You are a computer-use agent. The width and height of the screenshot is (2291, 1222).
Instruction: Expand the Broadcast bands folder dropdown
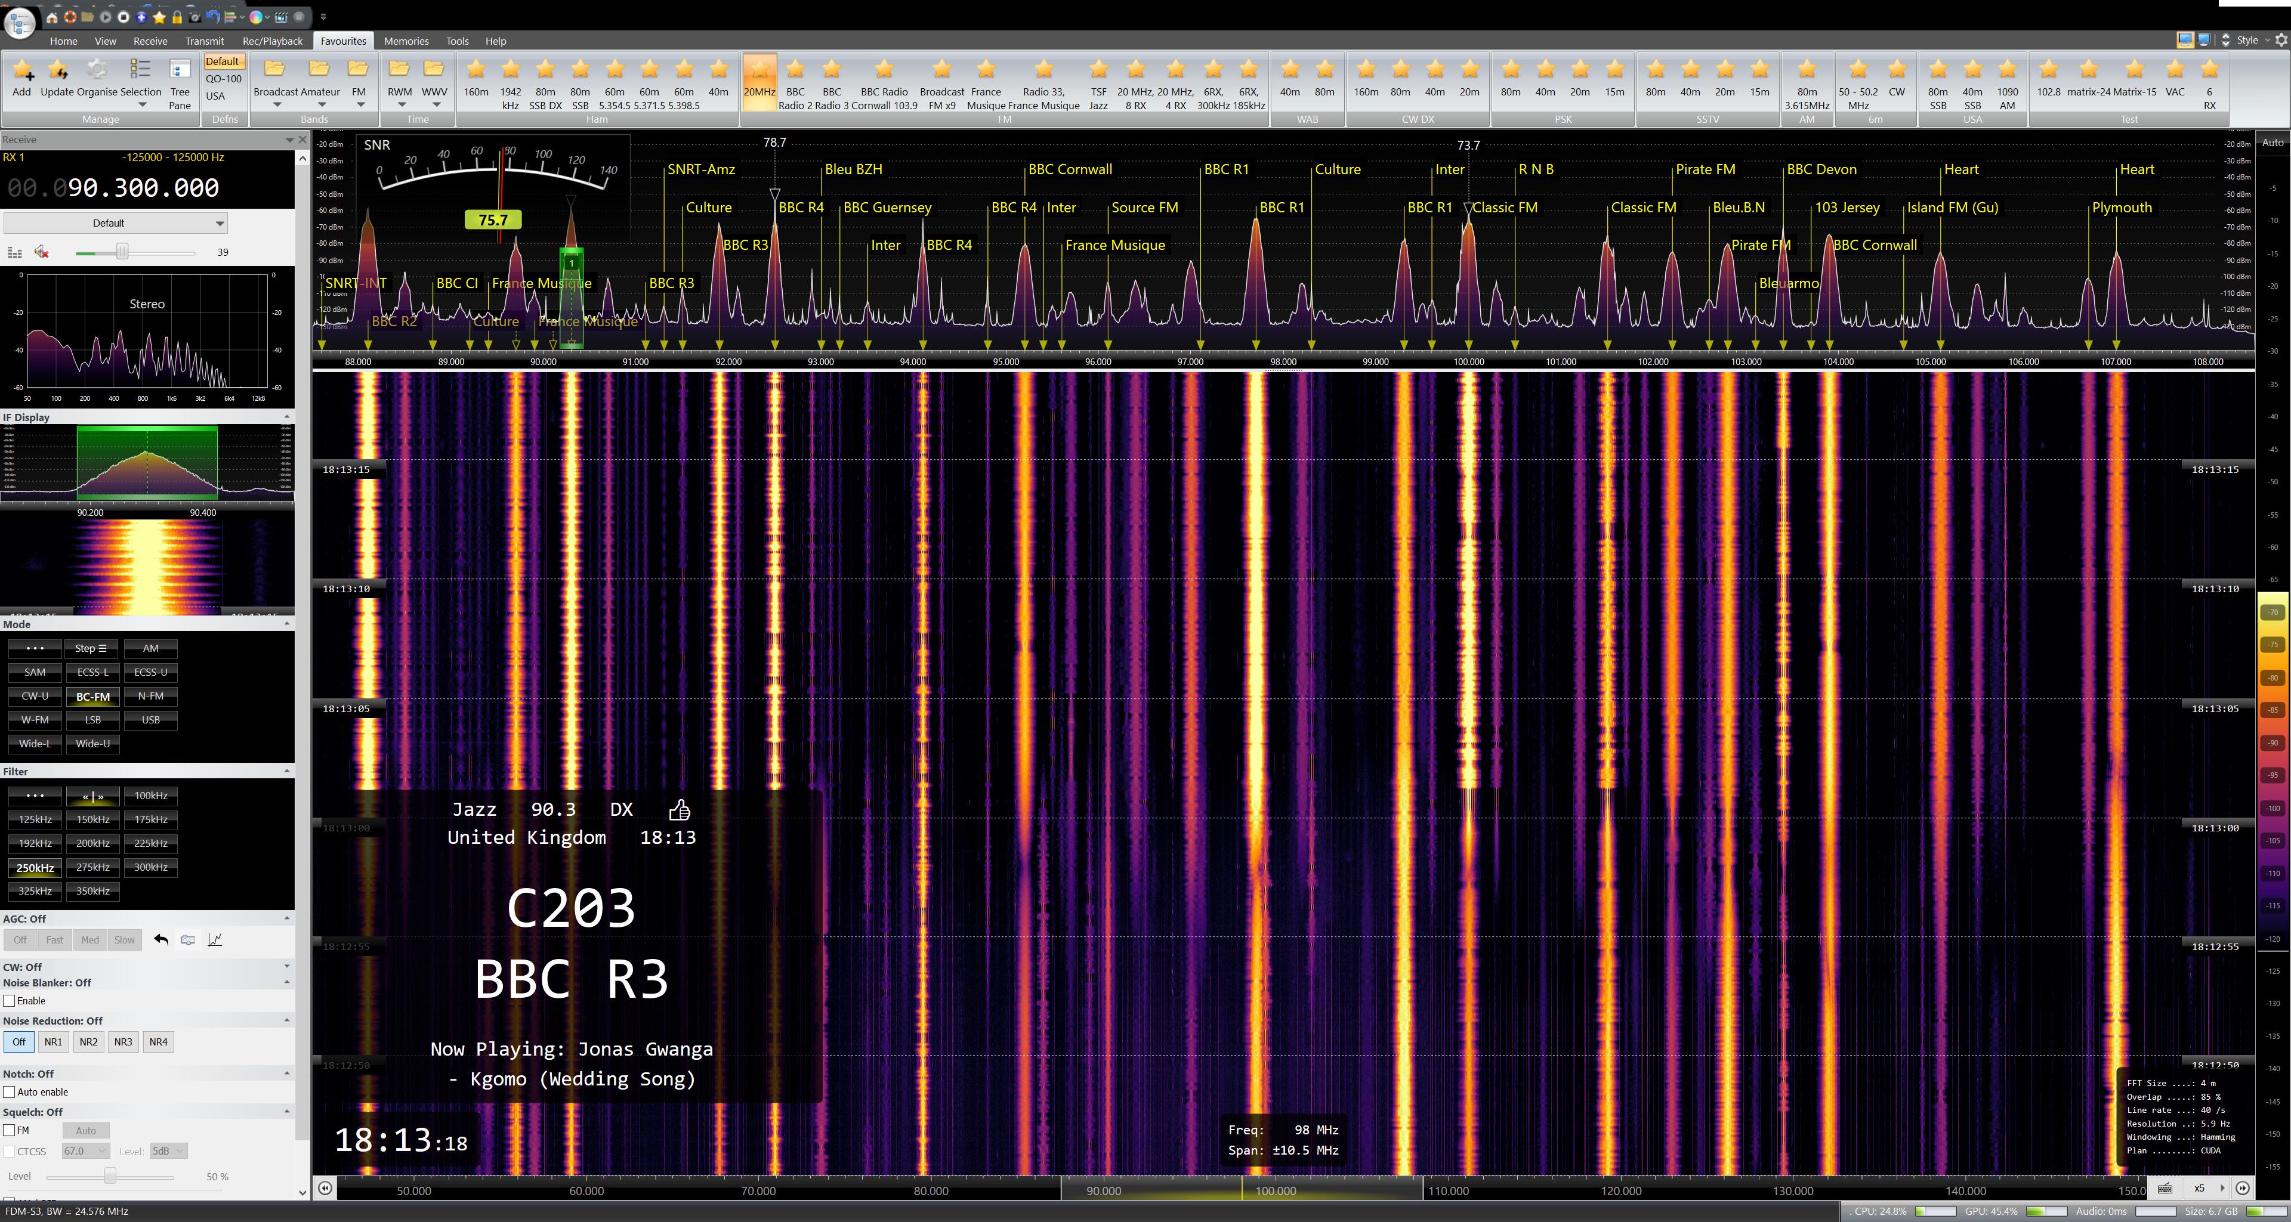click(277, 105)
